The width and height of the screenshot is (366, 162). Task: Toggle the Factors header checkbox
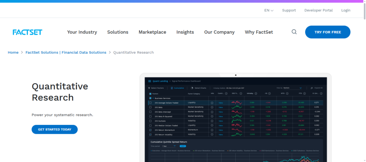point(150,94)
